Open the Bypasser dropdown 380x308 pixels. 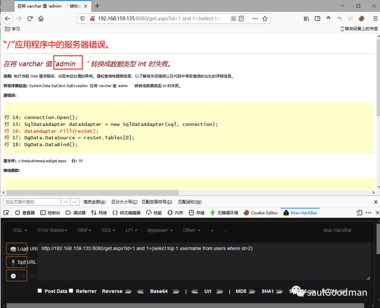pos(160,230)
